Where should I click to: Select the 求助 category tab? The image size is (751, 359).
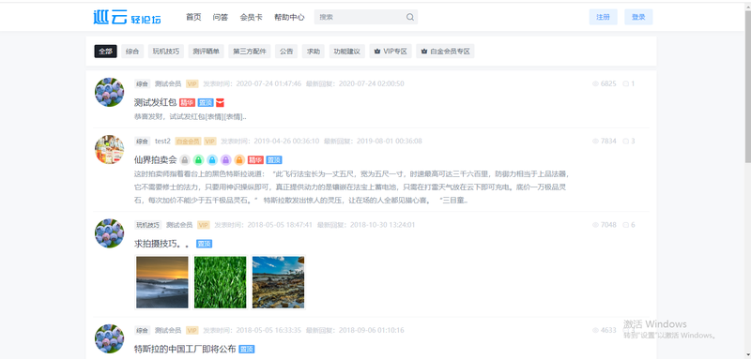coord(314,52)
